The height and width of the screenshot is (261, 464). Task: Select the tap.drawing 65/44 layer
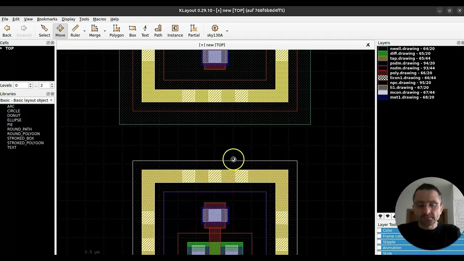410,58
